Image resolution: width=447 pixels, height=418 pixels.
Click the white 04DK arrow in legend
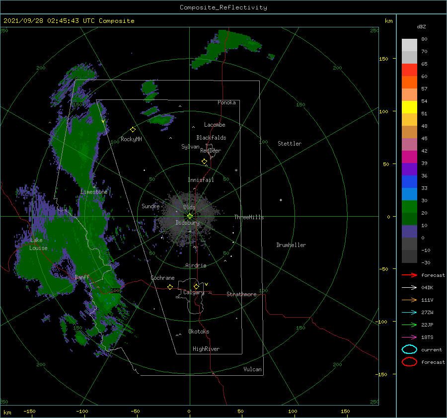409,287
